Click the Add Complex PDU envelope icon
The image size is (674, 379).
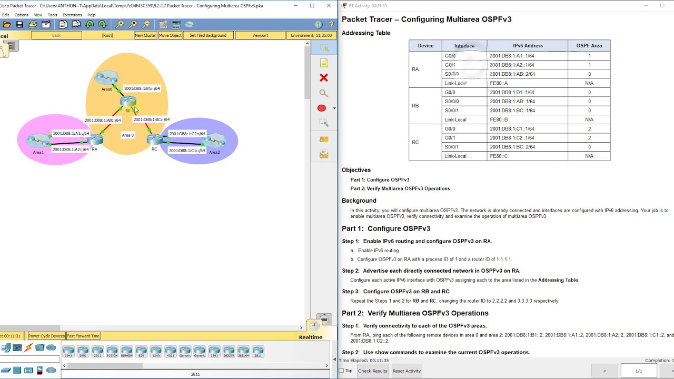tap(324, 154)
